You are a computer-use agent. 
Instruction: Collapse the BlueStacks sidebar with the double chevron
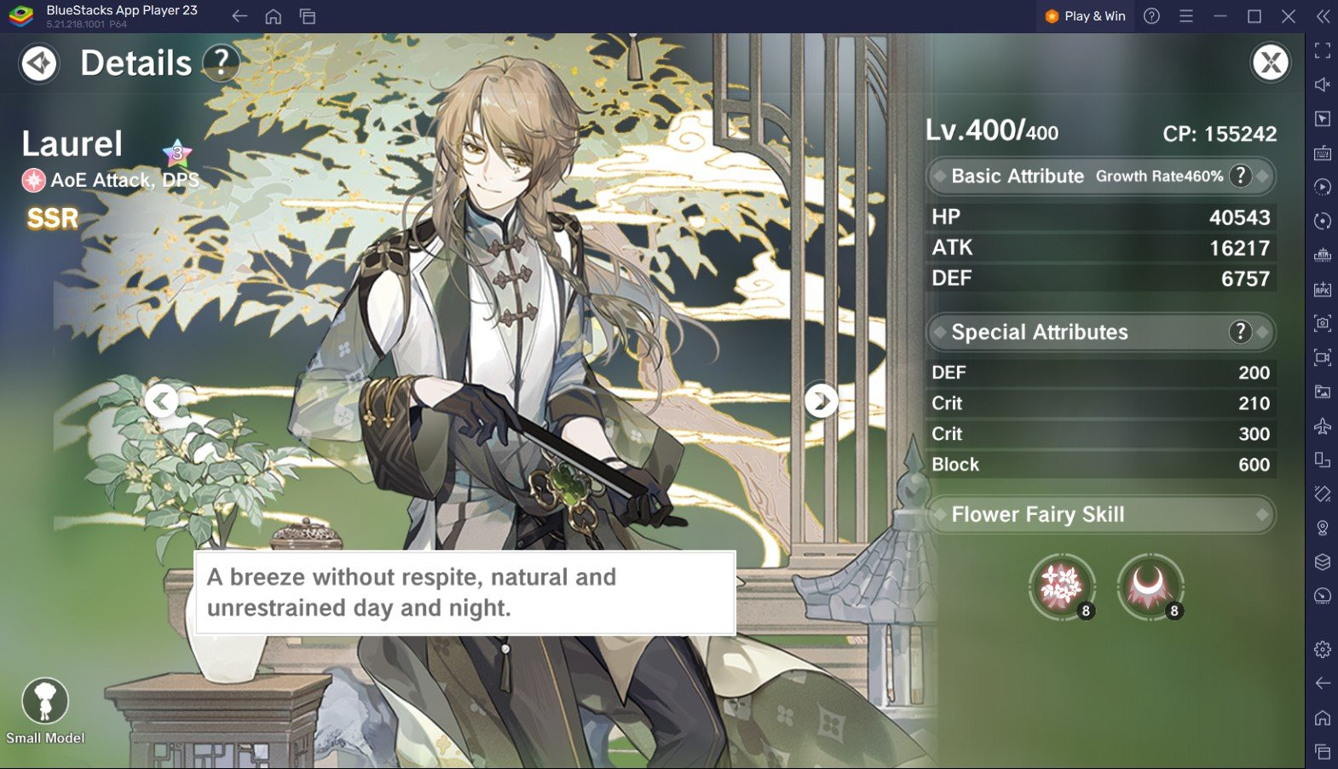point(1322,16)
